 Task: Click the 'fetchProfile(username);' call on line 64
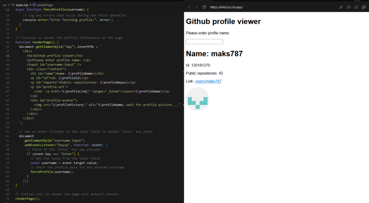point(52,172)
